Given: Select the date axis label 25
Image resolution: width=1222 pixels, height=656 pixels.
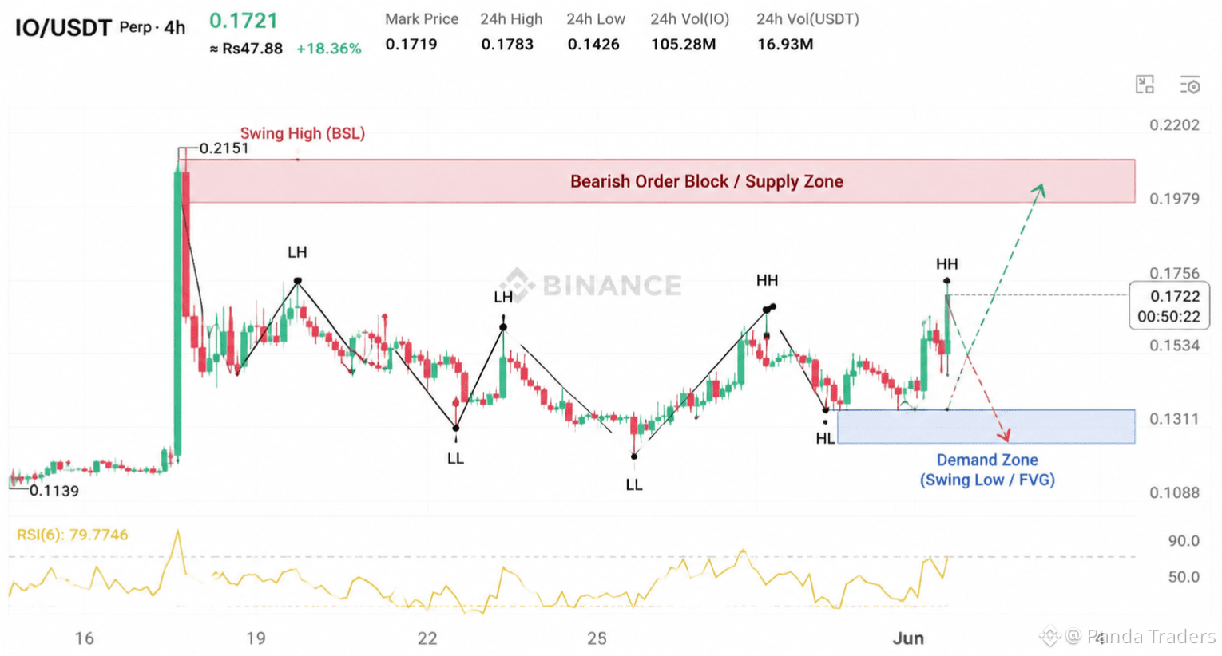Looking at the screenshot, I should click(597, 638).
